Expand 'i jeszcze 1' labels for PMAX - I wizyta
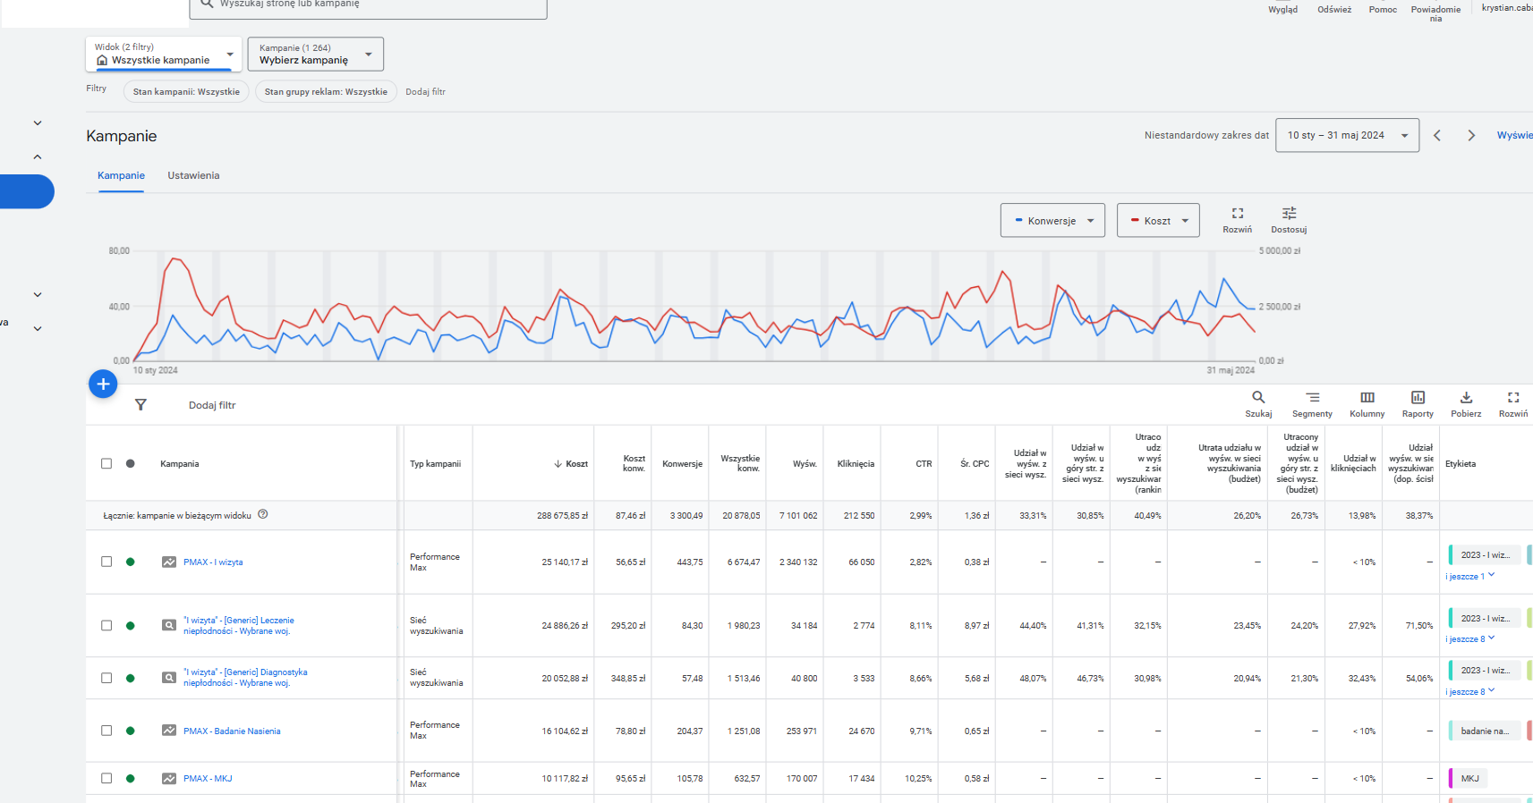This screenshot has height=803, width=1533. coord(1469,576)
